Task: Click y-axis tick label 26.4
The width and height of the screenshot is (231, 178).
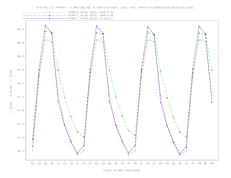Action: (x=20, y=83)
